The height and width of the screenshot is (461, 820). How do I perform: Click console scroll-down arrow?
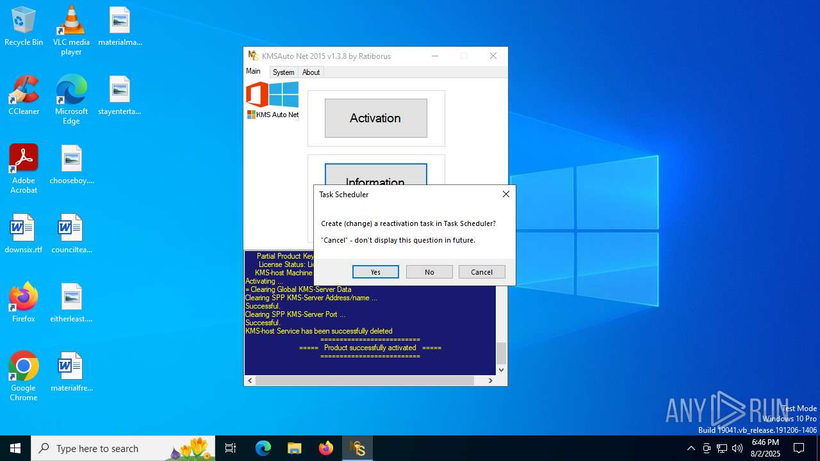coord(501,369)
